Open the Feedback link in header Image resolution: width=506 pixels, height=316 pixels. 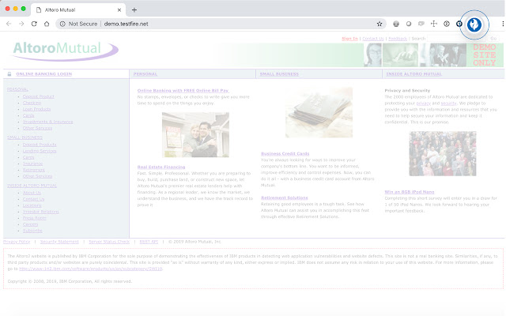pyautogui.click(x=398, y=39)
